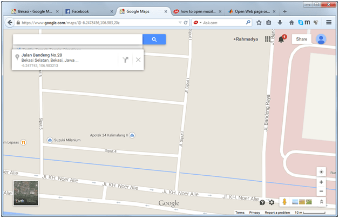Bookmark this page with star icon

(259, 23)
